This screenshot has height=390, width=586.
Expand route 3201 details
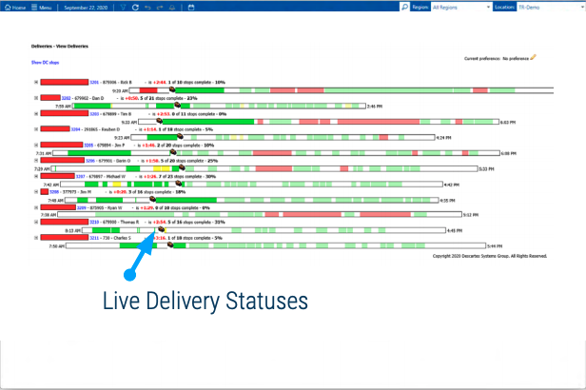[36, 82]
